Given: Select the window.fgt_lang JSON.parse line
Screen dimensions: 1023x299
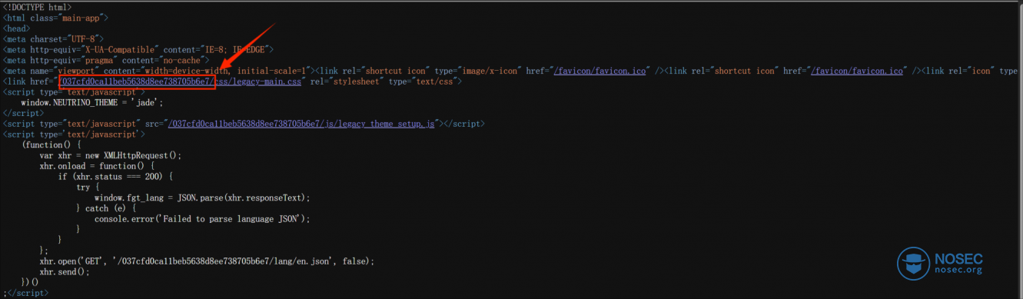Looking at the screenshot, I should click(202, 198).
